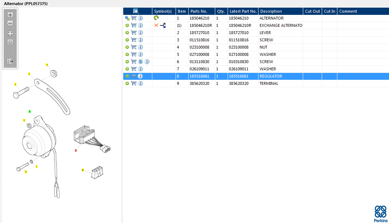Select callout 7 near the small washer
This screenshot has width=389, height=223.
pyautogui.click(x=36, y=167)
